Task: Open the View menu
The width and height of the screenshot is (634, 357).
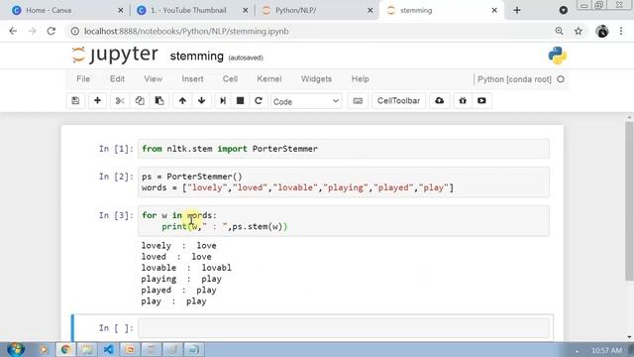Action: point(154,79)
